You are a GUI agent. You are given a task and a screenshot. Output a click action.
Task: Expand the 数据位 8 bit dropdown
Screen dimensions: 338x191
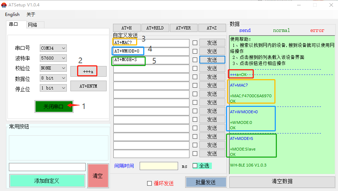coord(53,78)
